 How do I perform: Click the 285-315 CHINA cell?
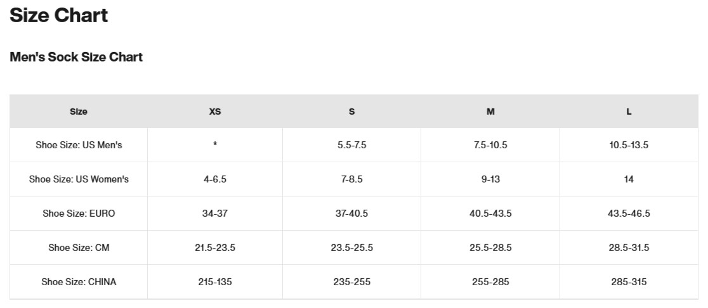(629, 282)
